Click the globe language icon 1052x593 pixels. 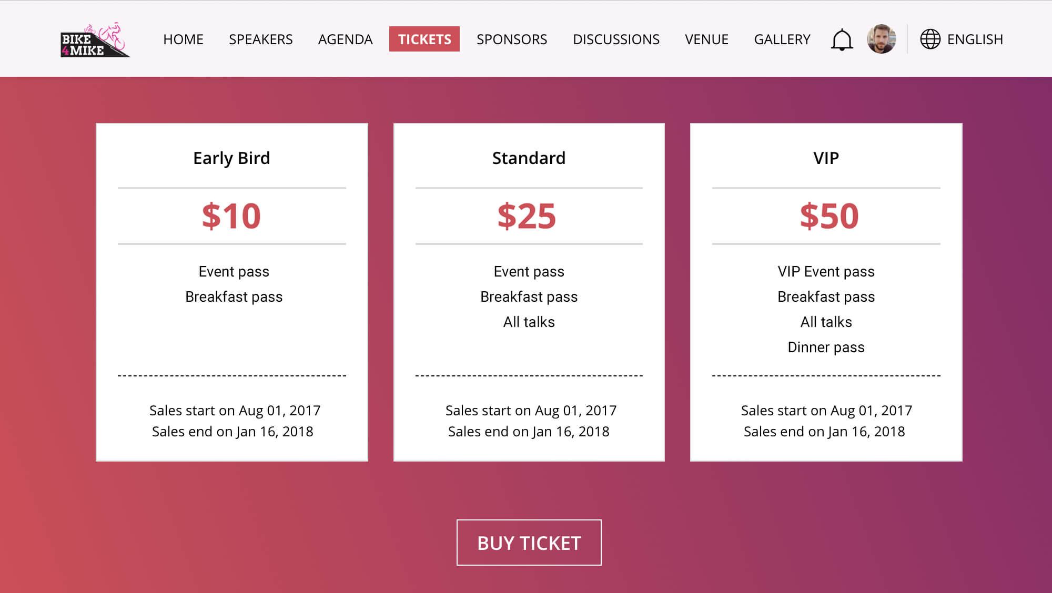click(930, 39)
